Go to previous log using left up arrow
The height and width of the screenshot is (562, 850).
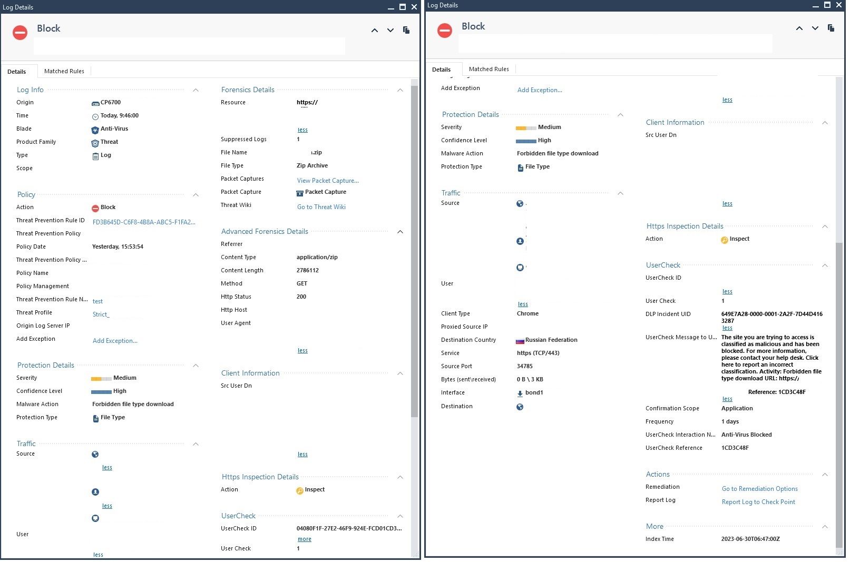[375, 31]
